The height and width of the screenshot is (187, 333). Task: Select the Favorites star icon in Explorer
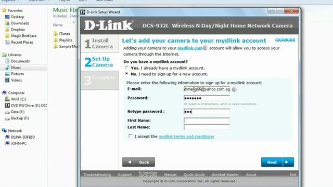point(4,10)
